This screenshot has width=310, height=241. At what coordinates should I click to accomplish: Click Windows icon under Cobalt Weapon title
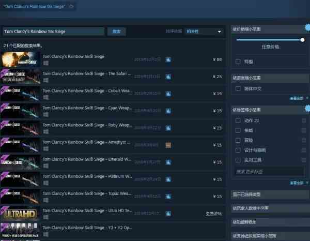click(46, 97)
